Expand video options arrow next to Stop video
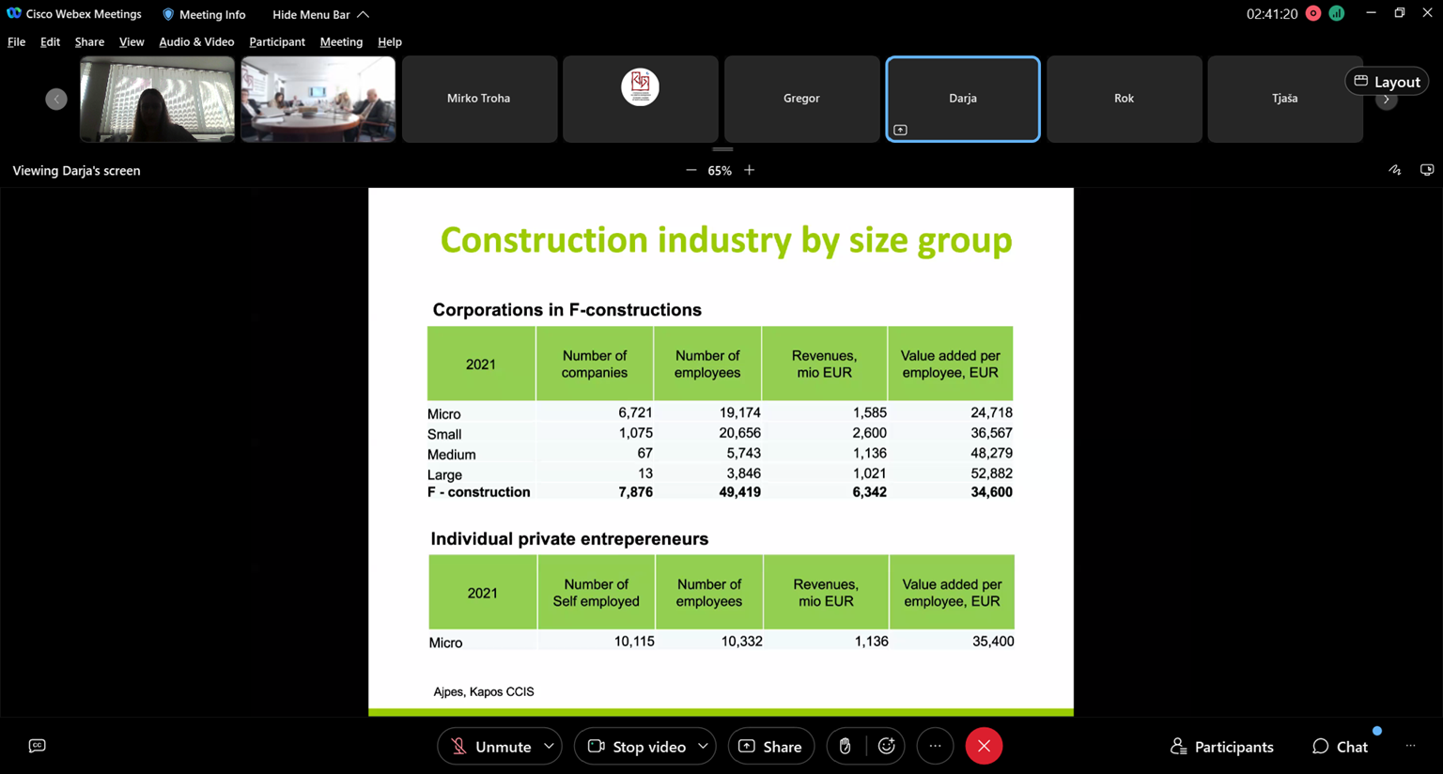Image resolution: width=1443 pixels, height=774 pixels. (x=703, y=746)
